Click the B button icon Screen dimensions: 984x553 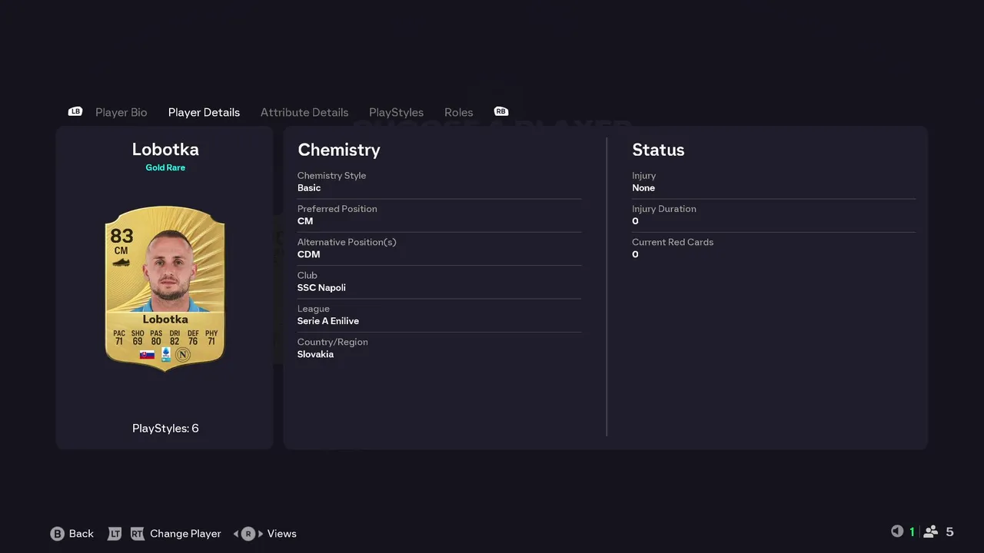click(57, 534)
